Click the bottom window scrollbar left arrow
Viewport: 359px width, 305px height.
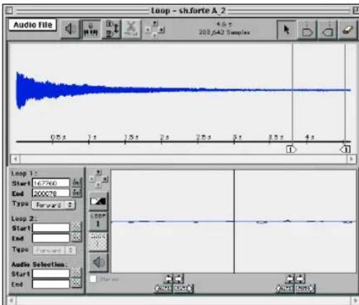coord(11,300)
